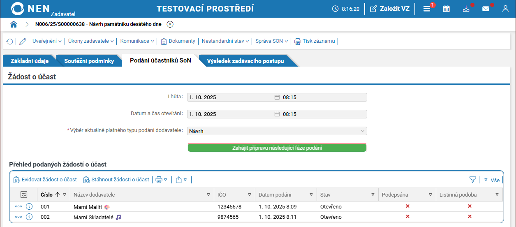This screenshot has height=227, width=516.
Task: Open the user profile icon
Action: tap(506, 9)
